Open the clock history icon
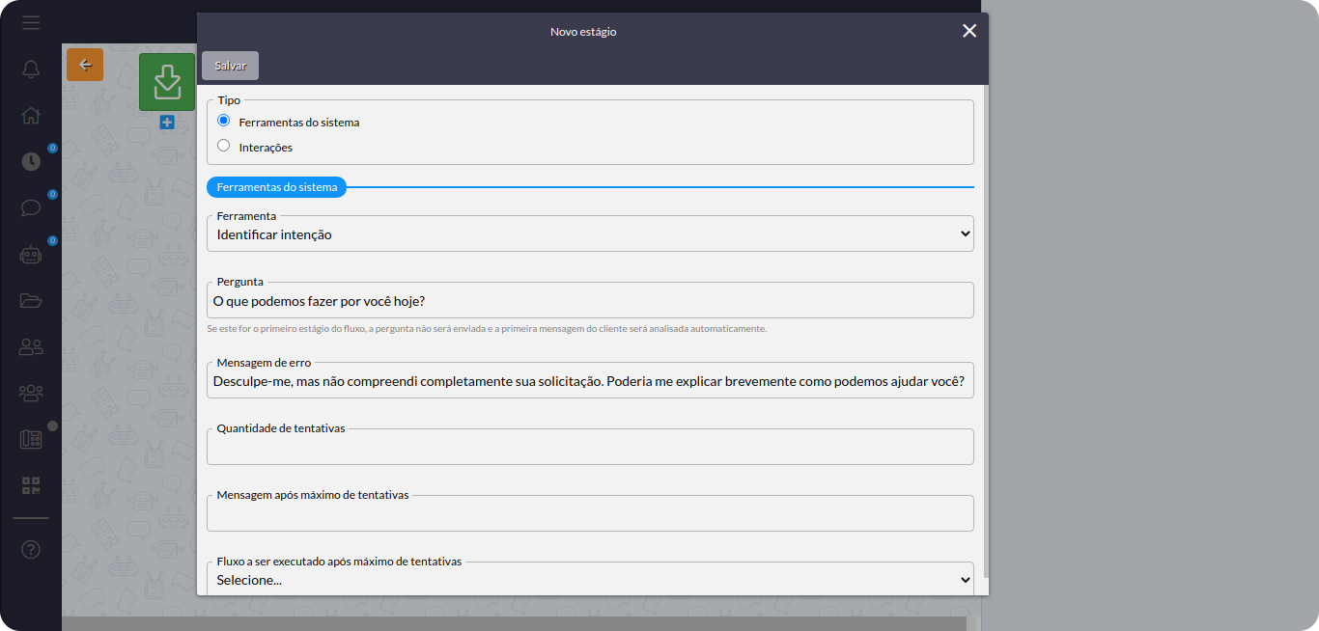 (x=31, y=161)
